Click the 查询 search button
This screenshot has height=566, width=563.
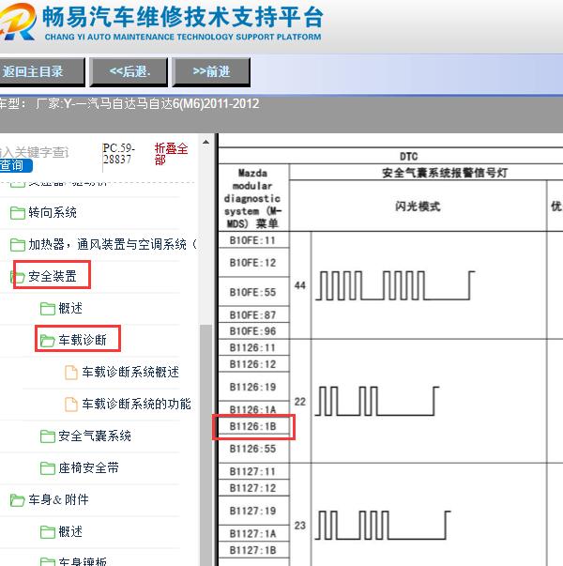(x=15, y=166)
